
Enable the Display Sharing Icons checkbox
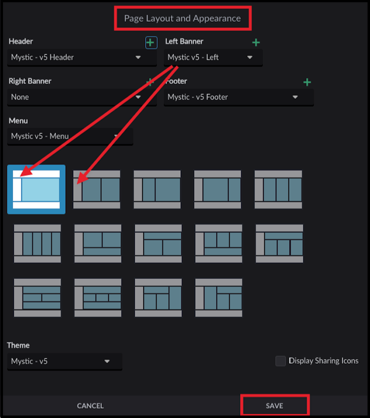(x=281, y=361)
